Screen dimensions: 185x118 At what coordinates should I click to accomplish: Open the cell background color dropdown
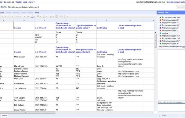click(x=39, y=16)
